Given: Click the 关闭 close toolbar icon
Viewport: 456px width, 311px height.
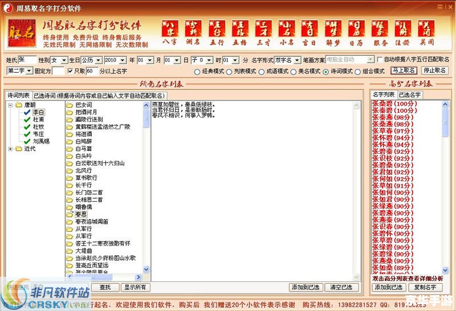Looking at the screenshot, I should (x=426, y=32).
